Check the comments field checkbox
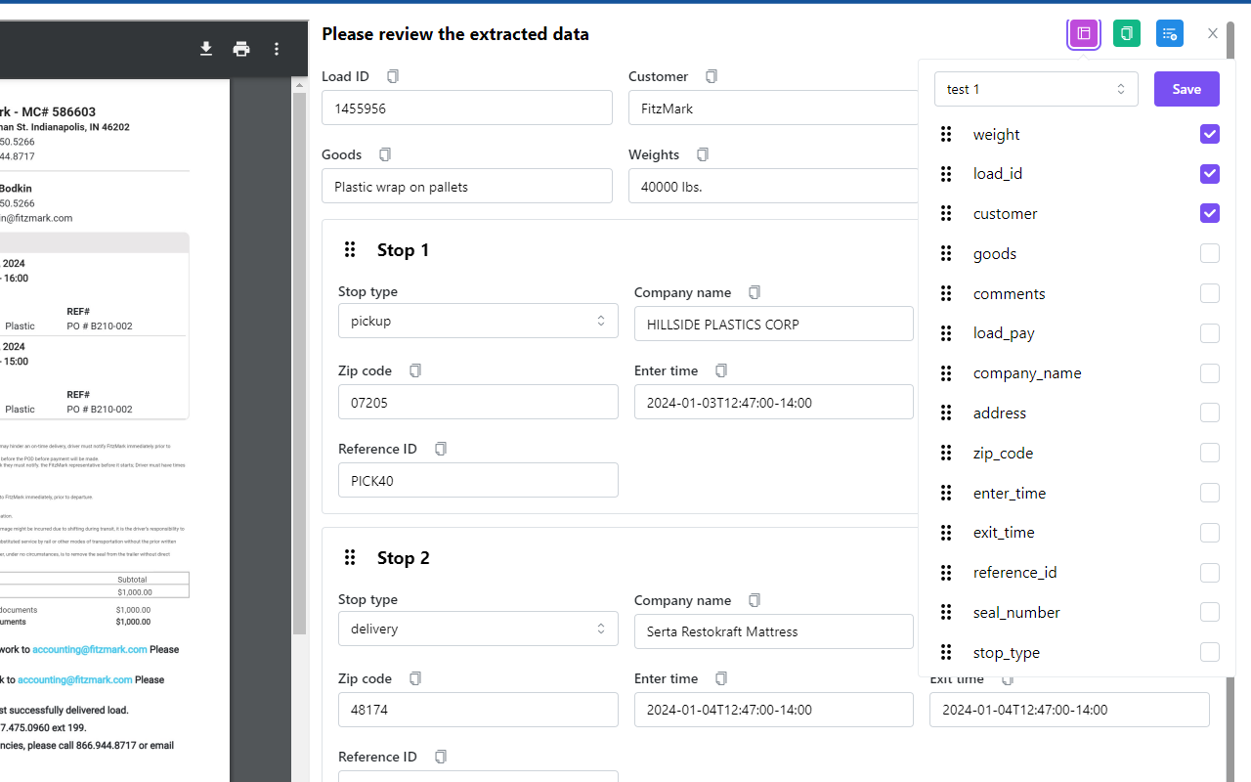This screenshot has height=782, width=1251. point(1210,293)
